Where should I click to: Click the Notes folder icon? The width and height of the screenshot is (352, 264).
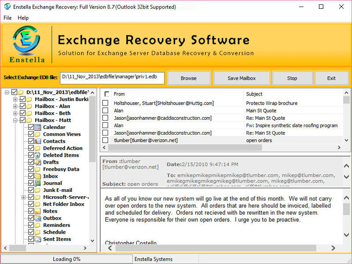(38, 211)
